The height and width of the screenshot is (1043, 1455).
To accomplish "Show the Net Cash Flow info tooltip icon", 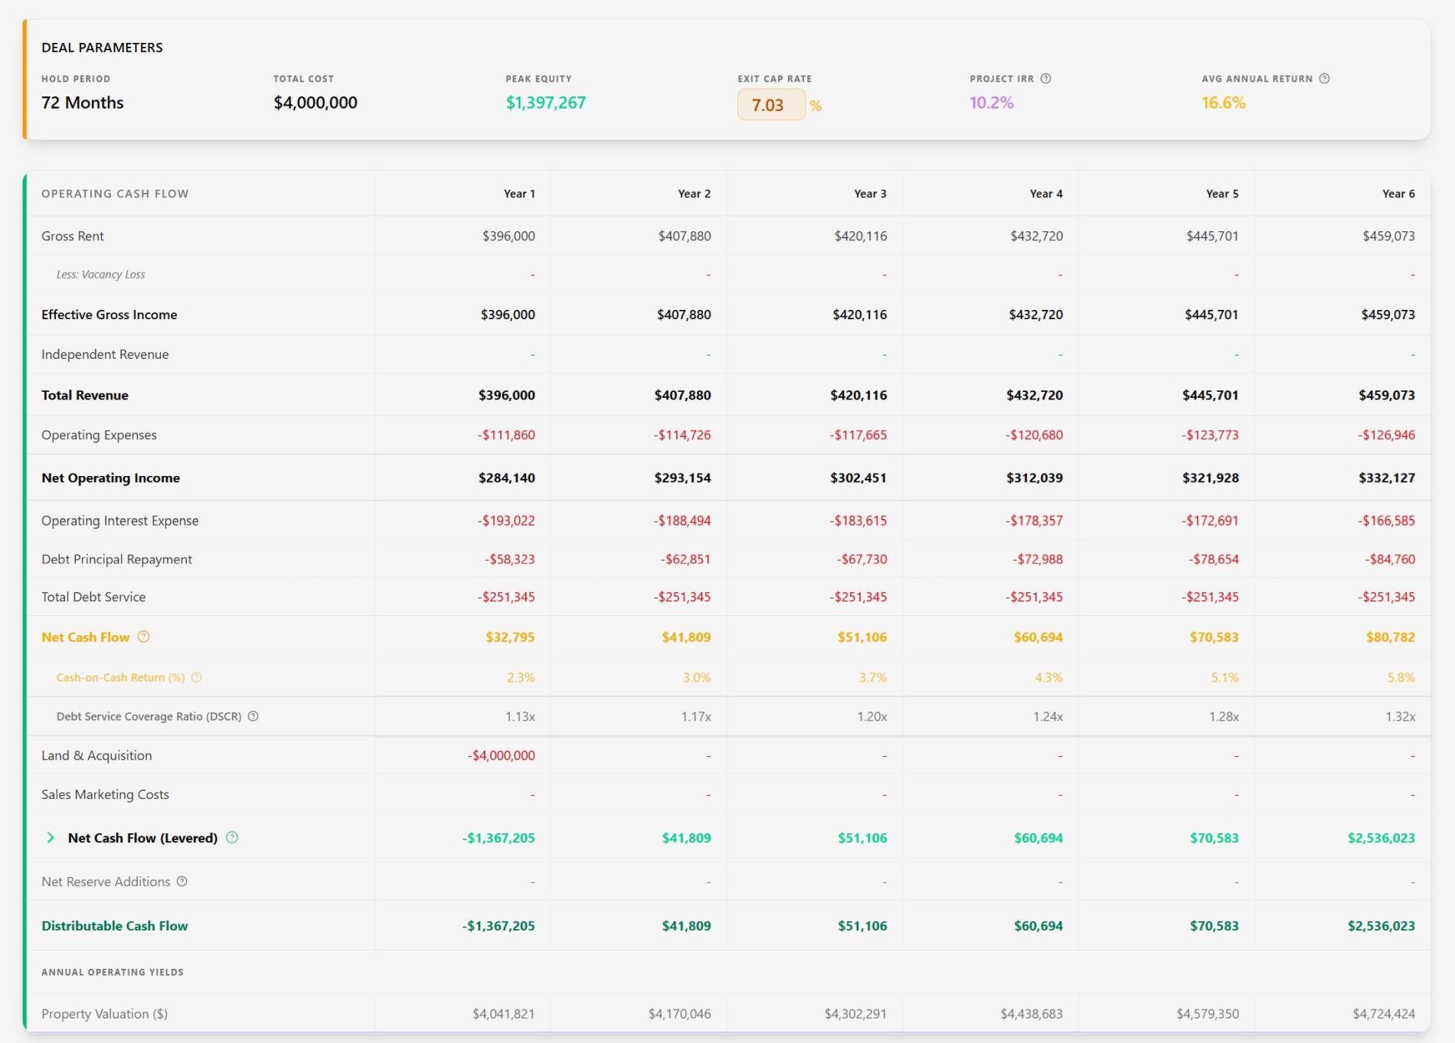I will pos(143,637).
